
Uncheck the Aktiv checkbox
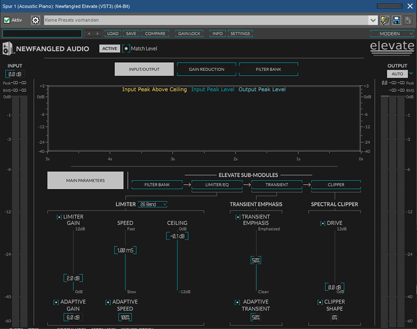click(7, 20)
